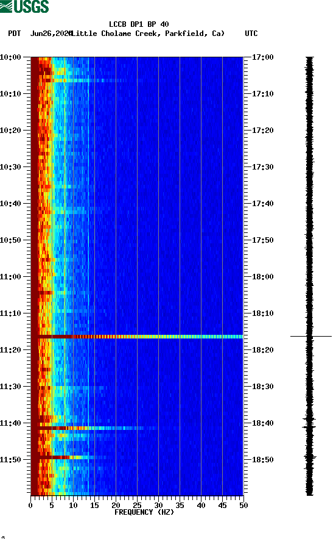Click the '11:40' PDT time label
Viewport: 336px width, 544px height.
click(x=10, y=423)
